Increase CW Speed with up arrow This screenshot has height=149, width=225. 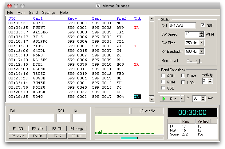(201, 33)
